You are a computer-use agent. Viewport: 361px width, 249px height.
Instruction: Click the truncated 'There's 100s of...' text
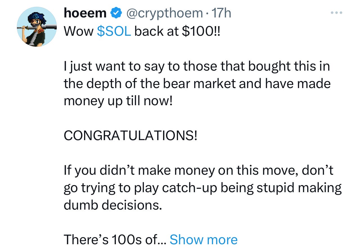coord(116,240)
